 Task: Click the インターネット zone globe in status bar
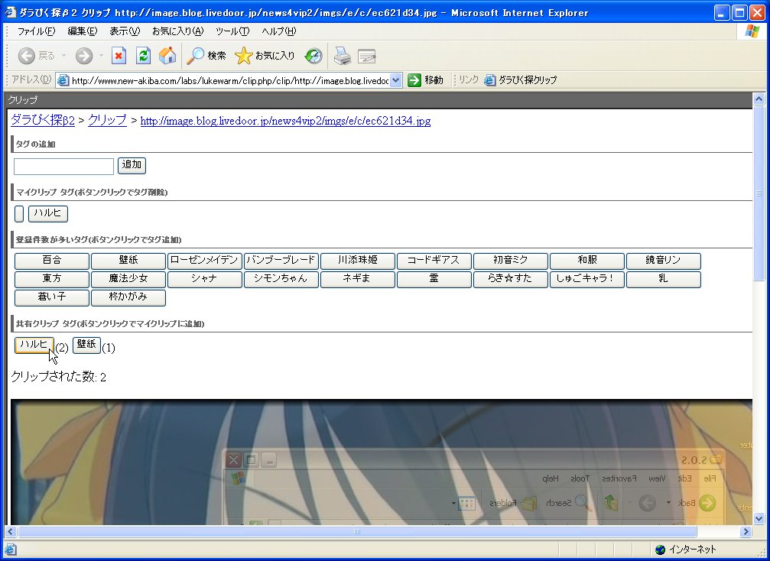point(661,550)
